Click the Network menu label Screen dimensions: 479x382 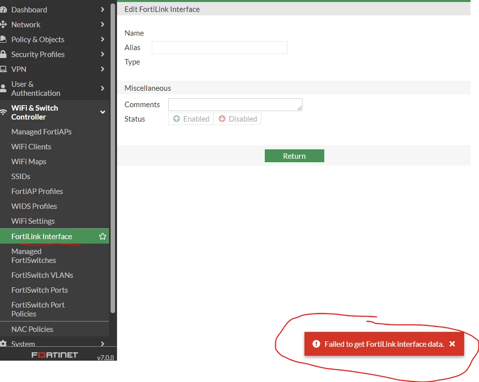pos(26,24)
